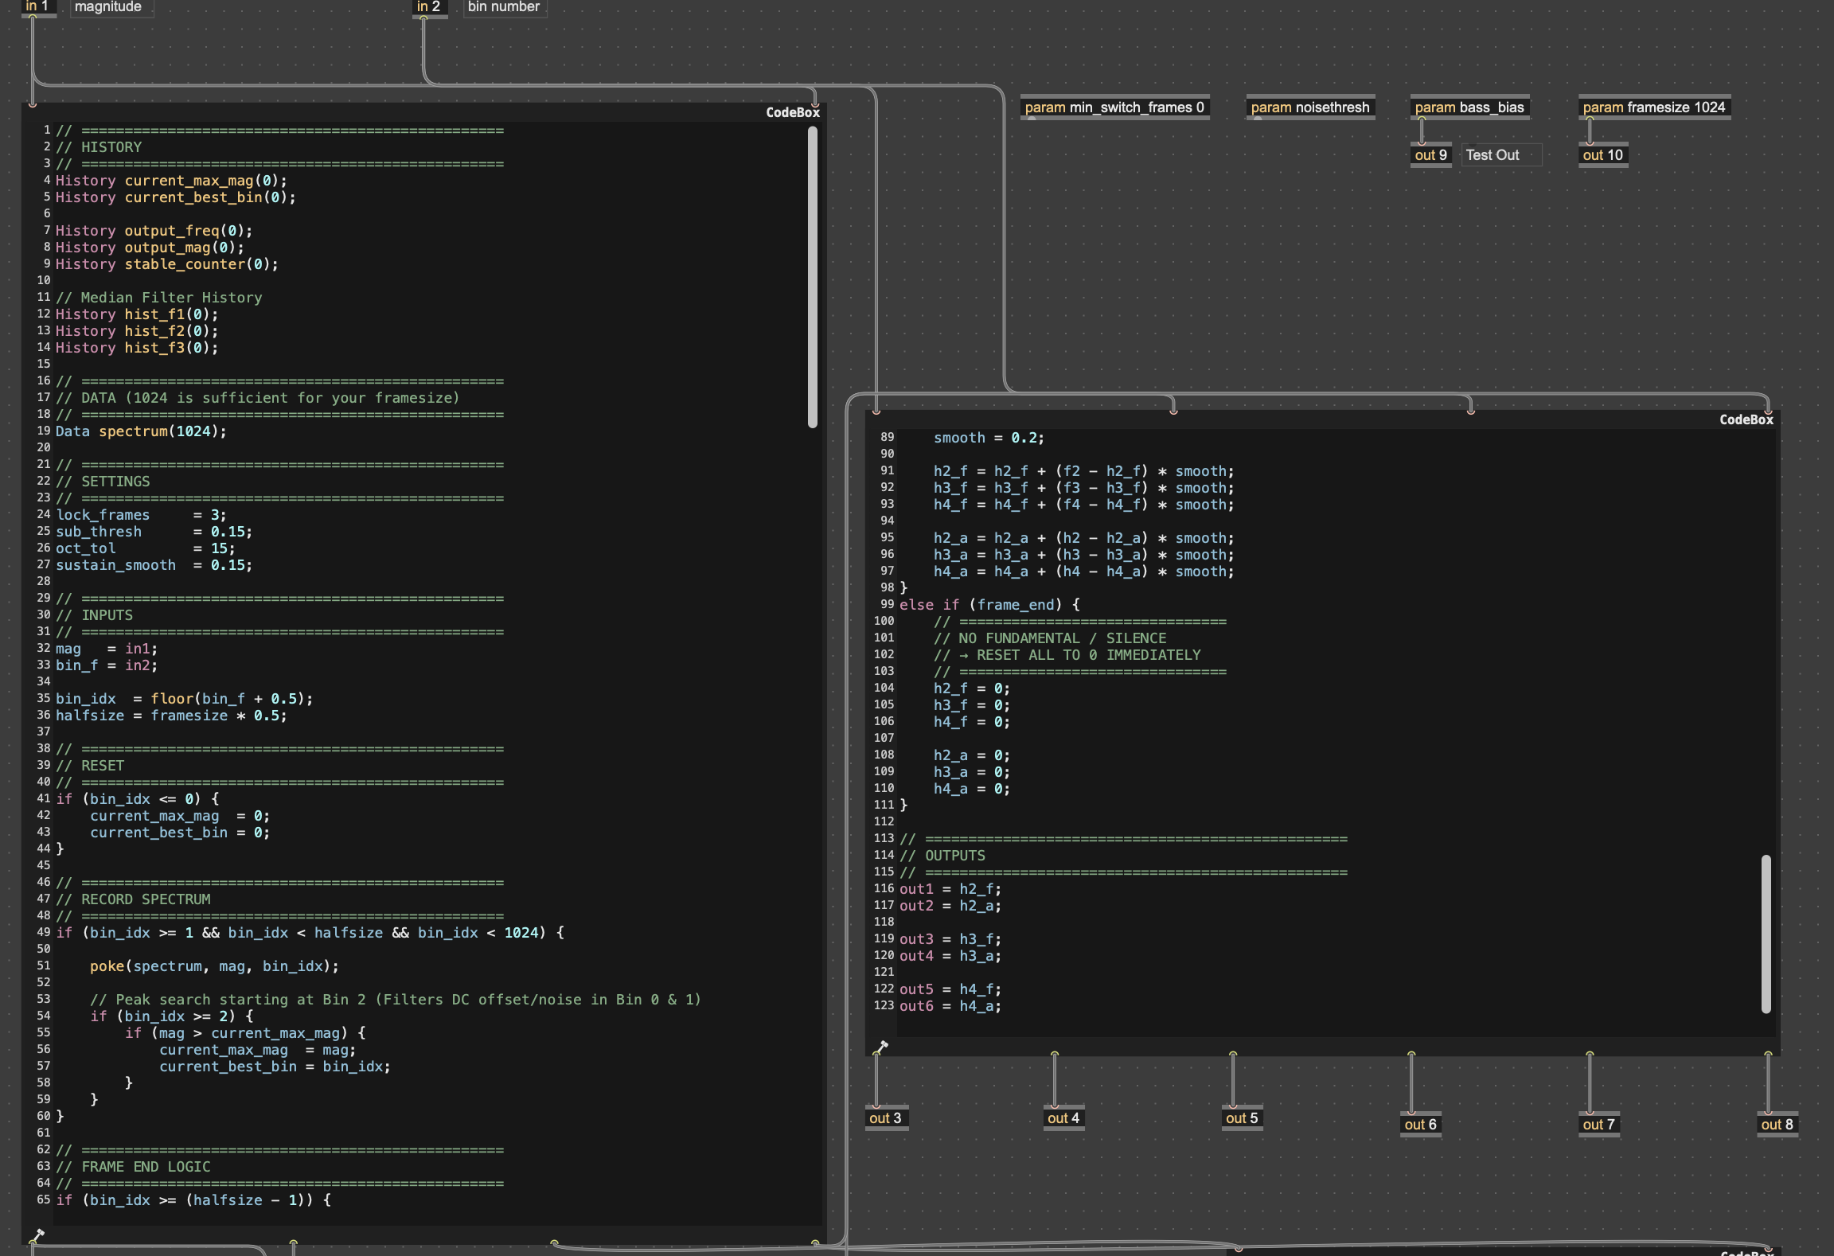Select the 'out 6' outlet object
Viewport: 1834px width, 1256px height.
click(1420, 1125)
